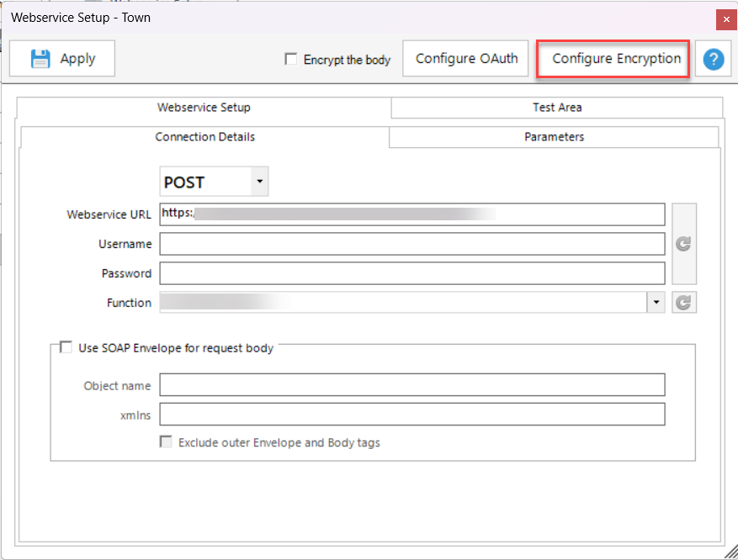Click the refresh icon next to Function dropdown
Screen dimensions: 738x560
[683, 303]
